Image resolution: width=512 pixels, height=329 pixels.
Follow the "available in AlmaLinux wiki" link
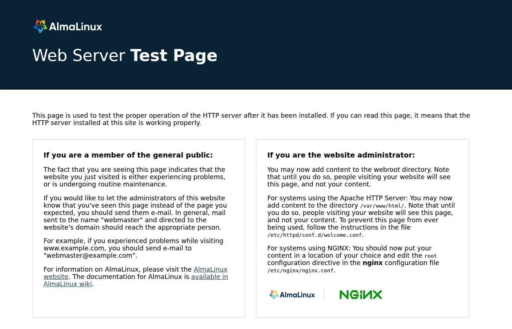pyautogui.click(x=210, y=277)
